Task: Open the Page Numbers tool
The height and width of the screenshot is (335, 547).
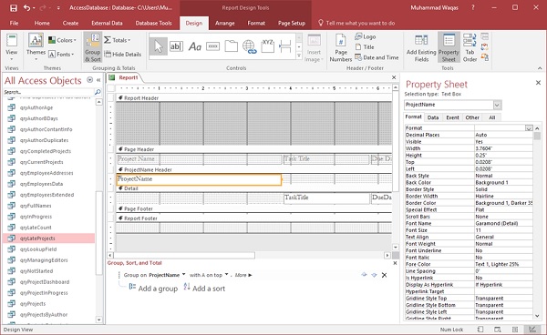Action: (340, 48)
